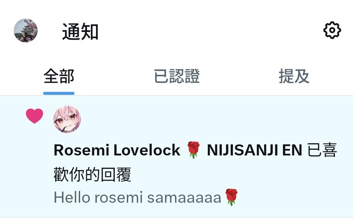Click the pink heart like icon
The image size is (353, 219).
34,116
